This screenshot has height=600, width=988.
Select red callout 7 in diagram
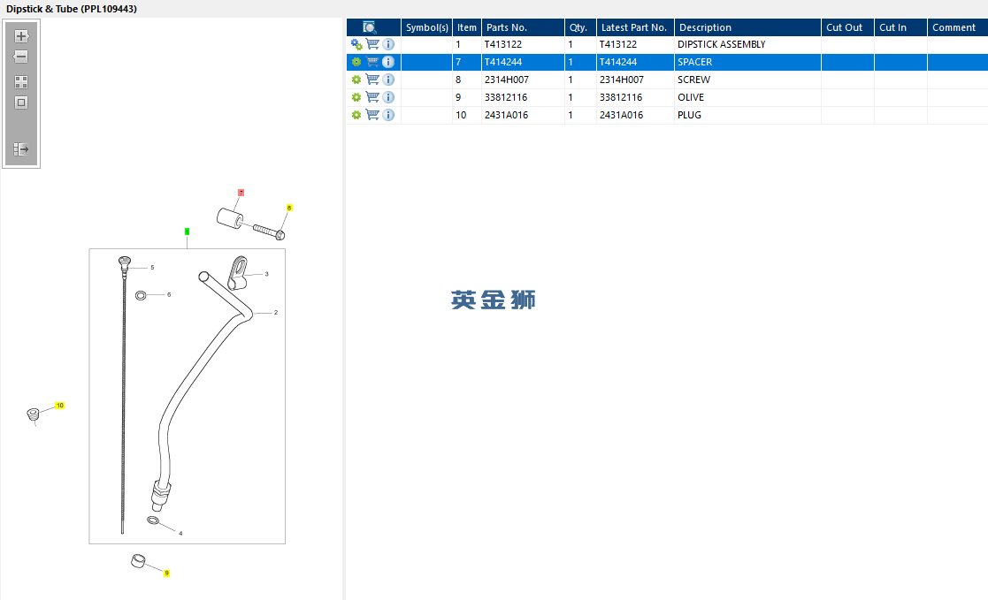click(x=241, y=193)
